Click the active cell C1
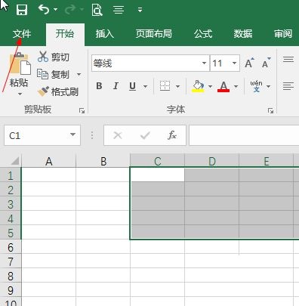Screen dimensions: 299x306 pos(158,175)
